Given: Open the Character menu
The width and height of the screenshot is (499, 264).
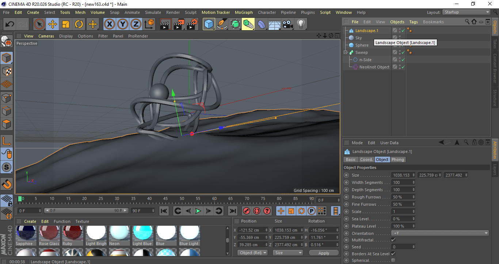Looking at the screenshot, I should click(x=267, y=12).
